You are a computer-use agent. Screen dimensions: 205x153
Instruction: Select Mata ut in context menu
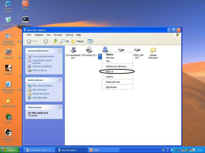tap(109, 71)
